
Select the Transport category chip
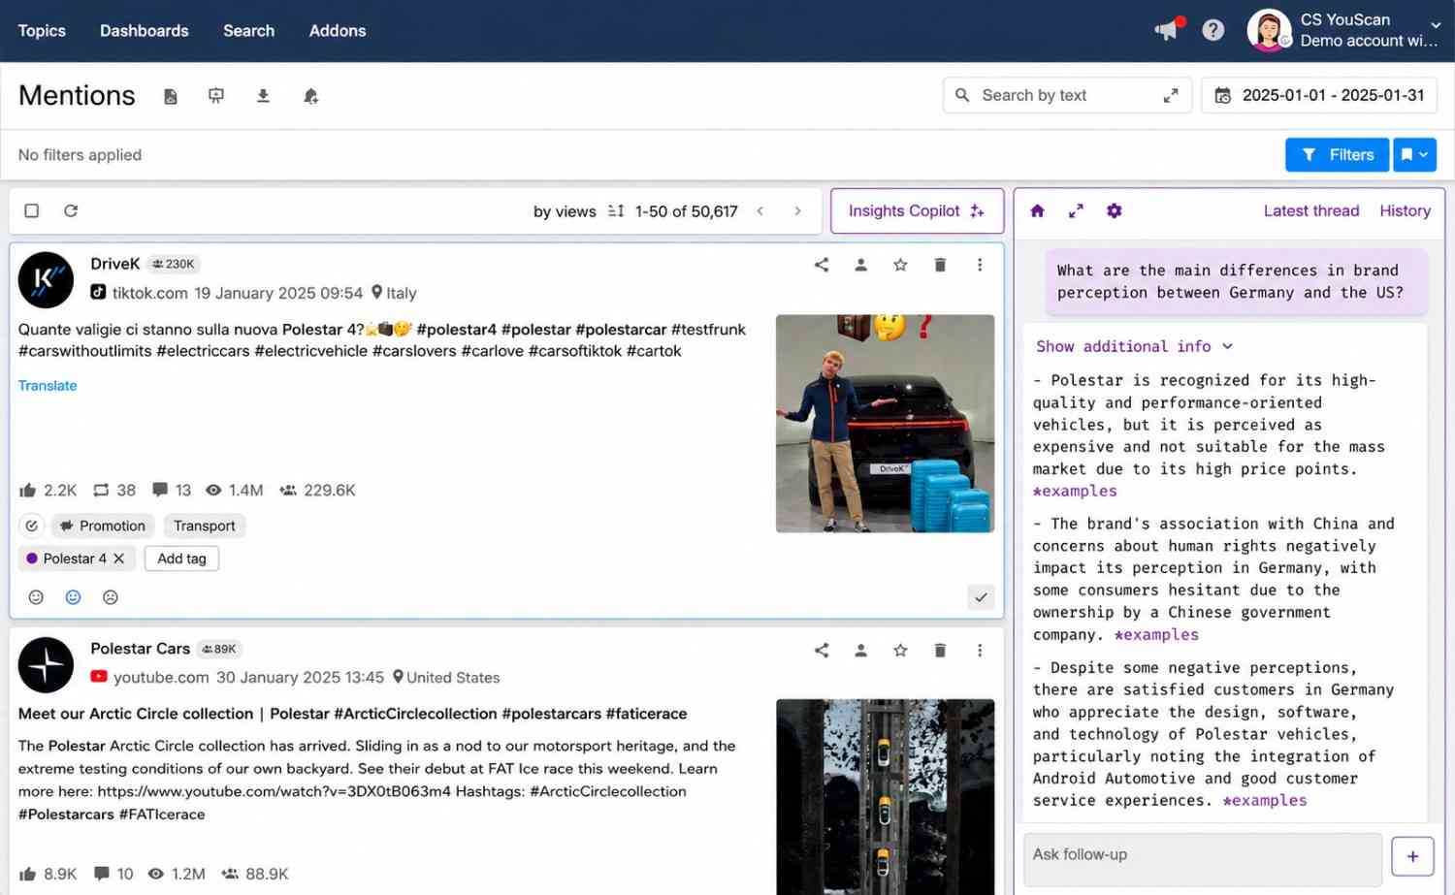click(205, 526)
